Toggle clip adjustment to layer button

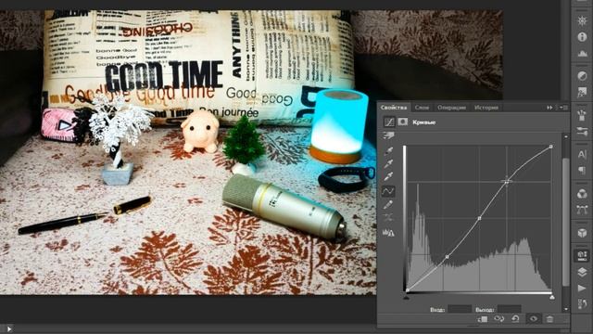pos(483,319)
